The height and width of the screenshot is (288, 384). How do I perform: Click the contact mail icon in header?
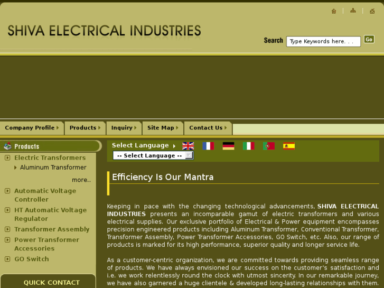coord(372,11)
